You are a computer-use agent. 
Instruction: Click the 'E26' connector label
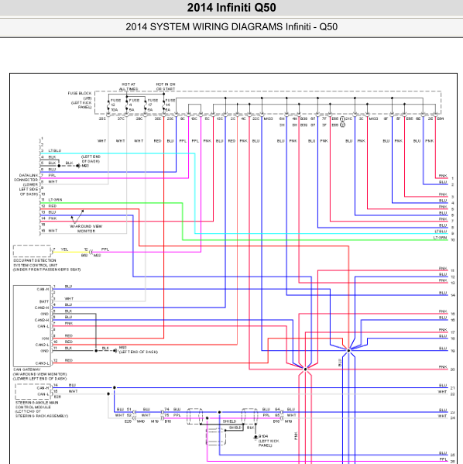57,397
